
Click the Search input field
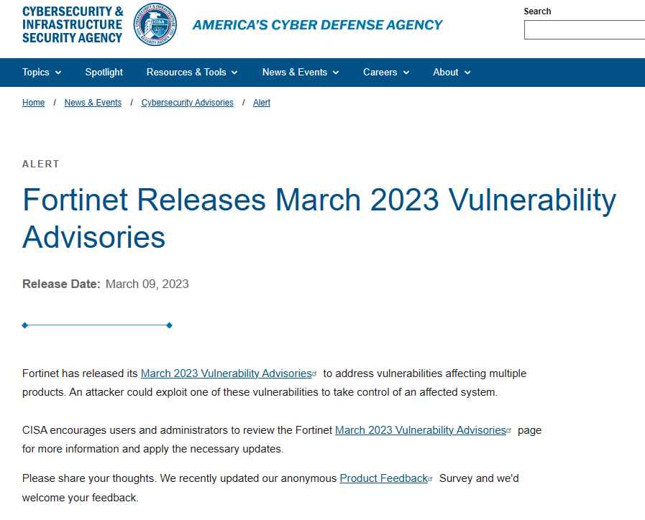(585, 30)
